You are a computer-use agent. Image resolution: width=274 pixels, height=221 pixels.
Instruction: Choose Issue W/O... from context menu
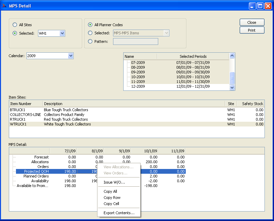click(x=114, y=183)
